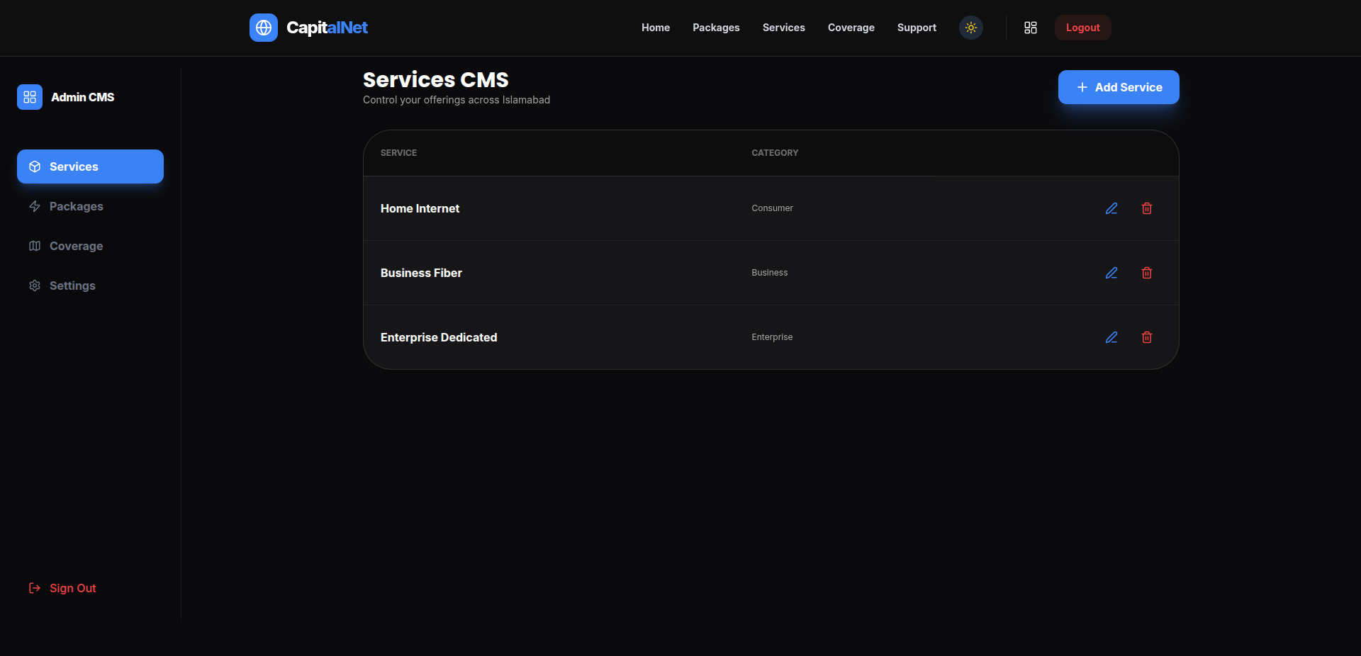Image resolution: width=1361 pixels, height=656 pixels.
Task: Click the Admin CMS grid logo icon
Action: pyautogui.click(x=30, y=97)
